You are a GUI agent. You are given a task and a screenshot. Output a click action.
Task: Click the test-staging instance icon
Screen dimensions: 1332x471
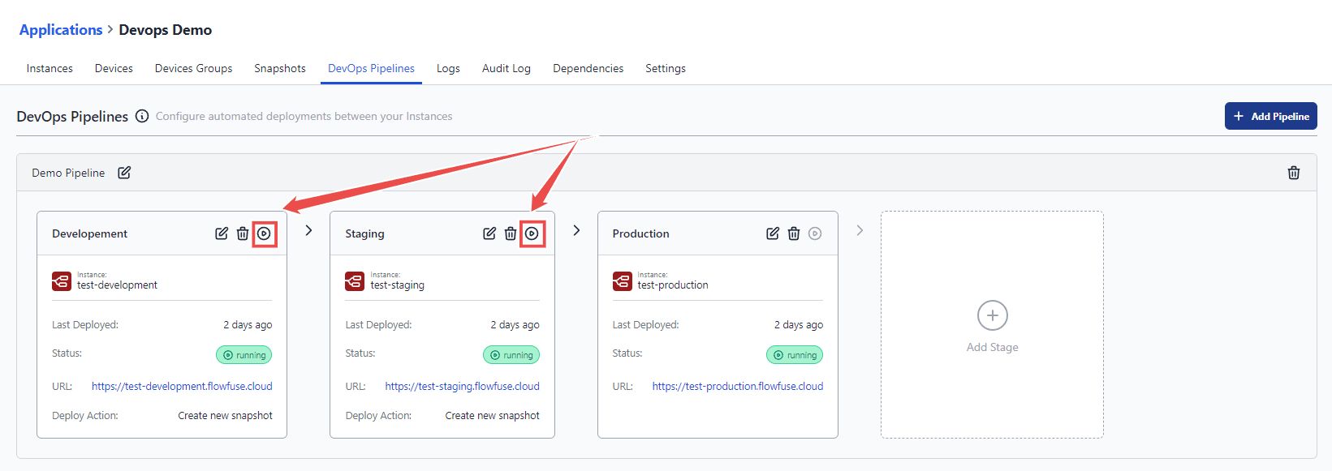(355, 281)
